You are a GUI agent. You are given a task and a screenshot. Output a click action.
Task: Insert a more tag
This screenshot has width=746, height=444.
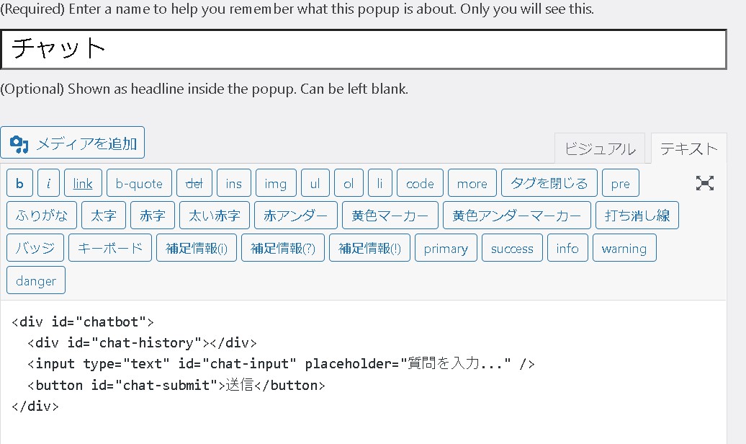pos(472,183)
